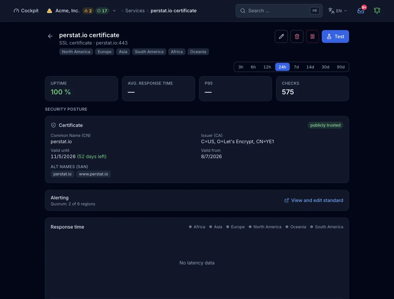Select the 12h time range
The width and height of the screenshot is (394, 299).
pos(267,67)
